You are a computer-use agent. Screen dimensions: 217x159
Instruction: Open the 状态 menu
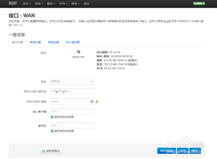click(26, 3)
